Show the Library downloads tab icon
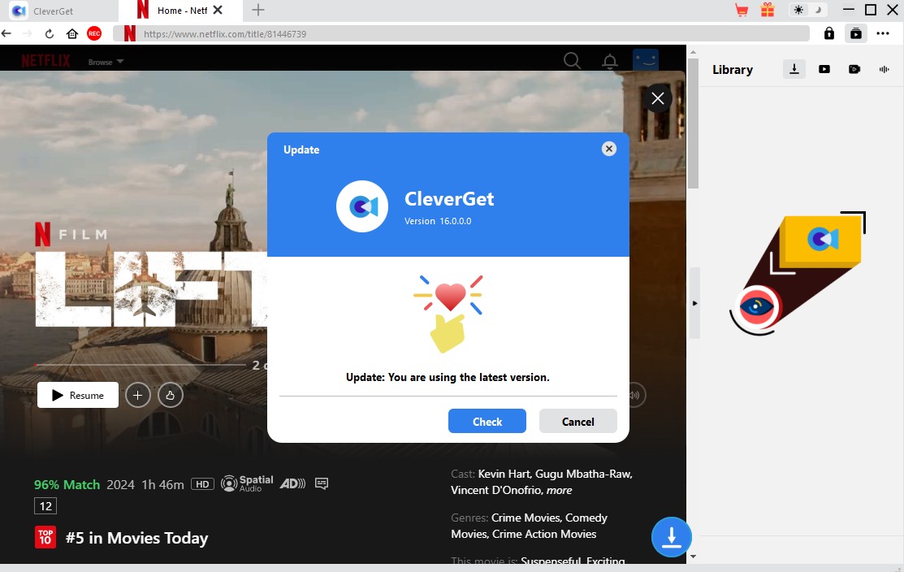The width and height of the screenshot is (904, 572). tap(794, 69)
